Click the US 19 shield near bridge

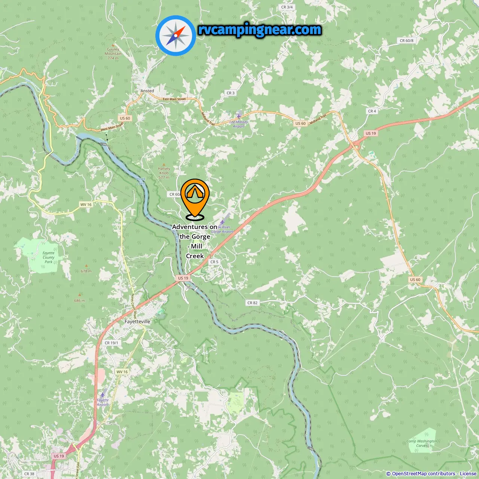[x=183, y=278]
